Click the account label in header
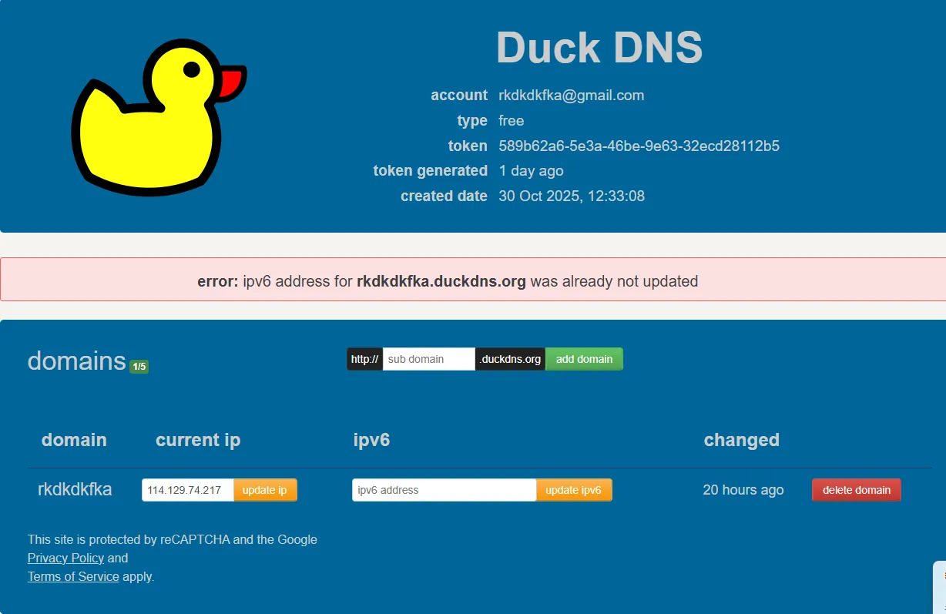Screen dimensions: 946x614 459,96
